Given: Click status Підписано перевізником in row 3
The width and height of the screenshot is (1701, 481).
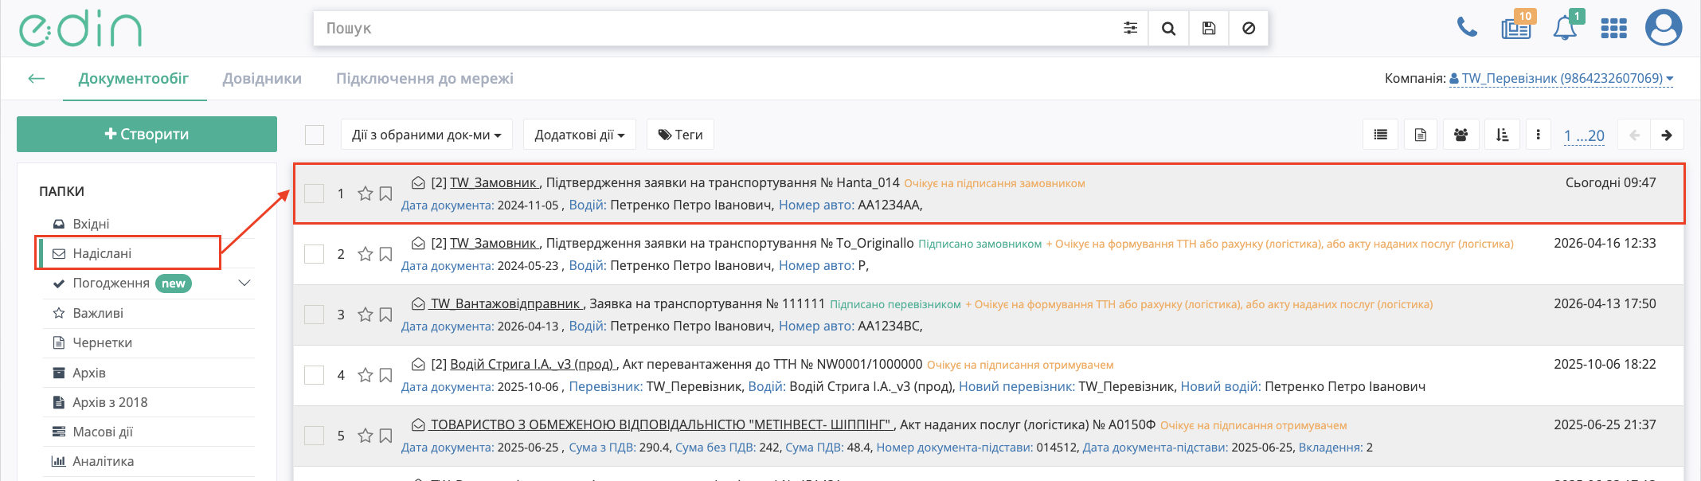Looking at the screenshot, I should pos(895,304).
